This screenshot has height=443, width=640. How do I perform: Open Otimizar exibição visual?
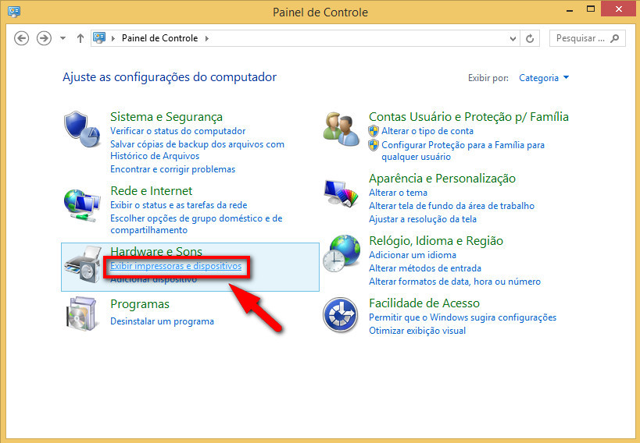(x=417, y=331)
